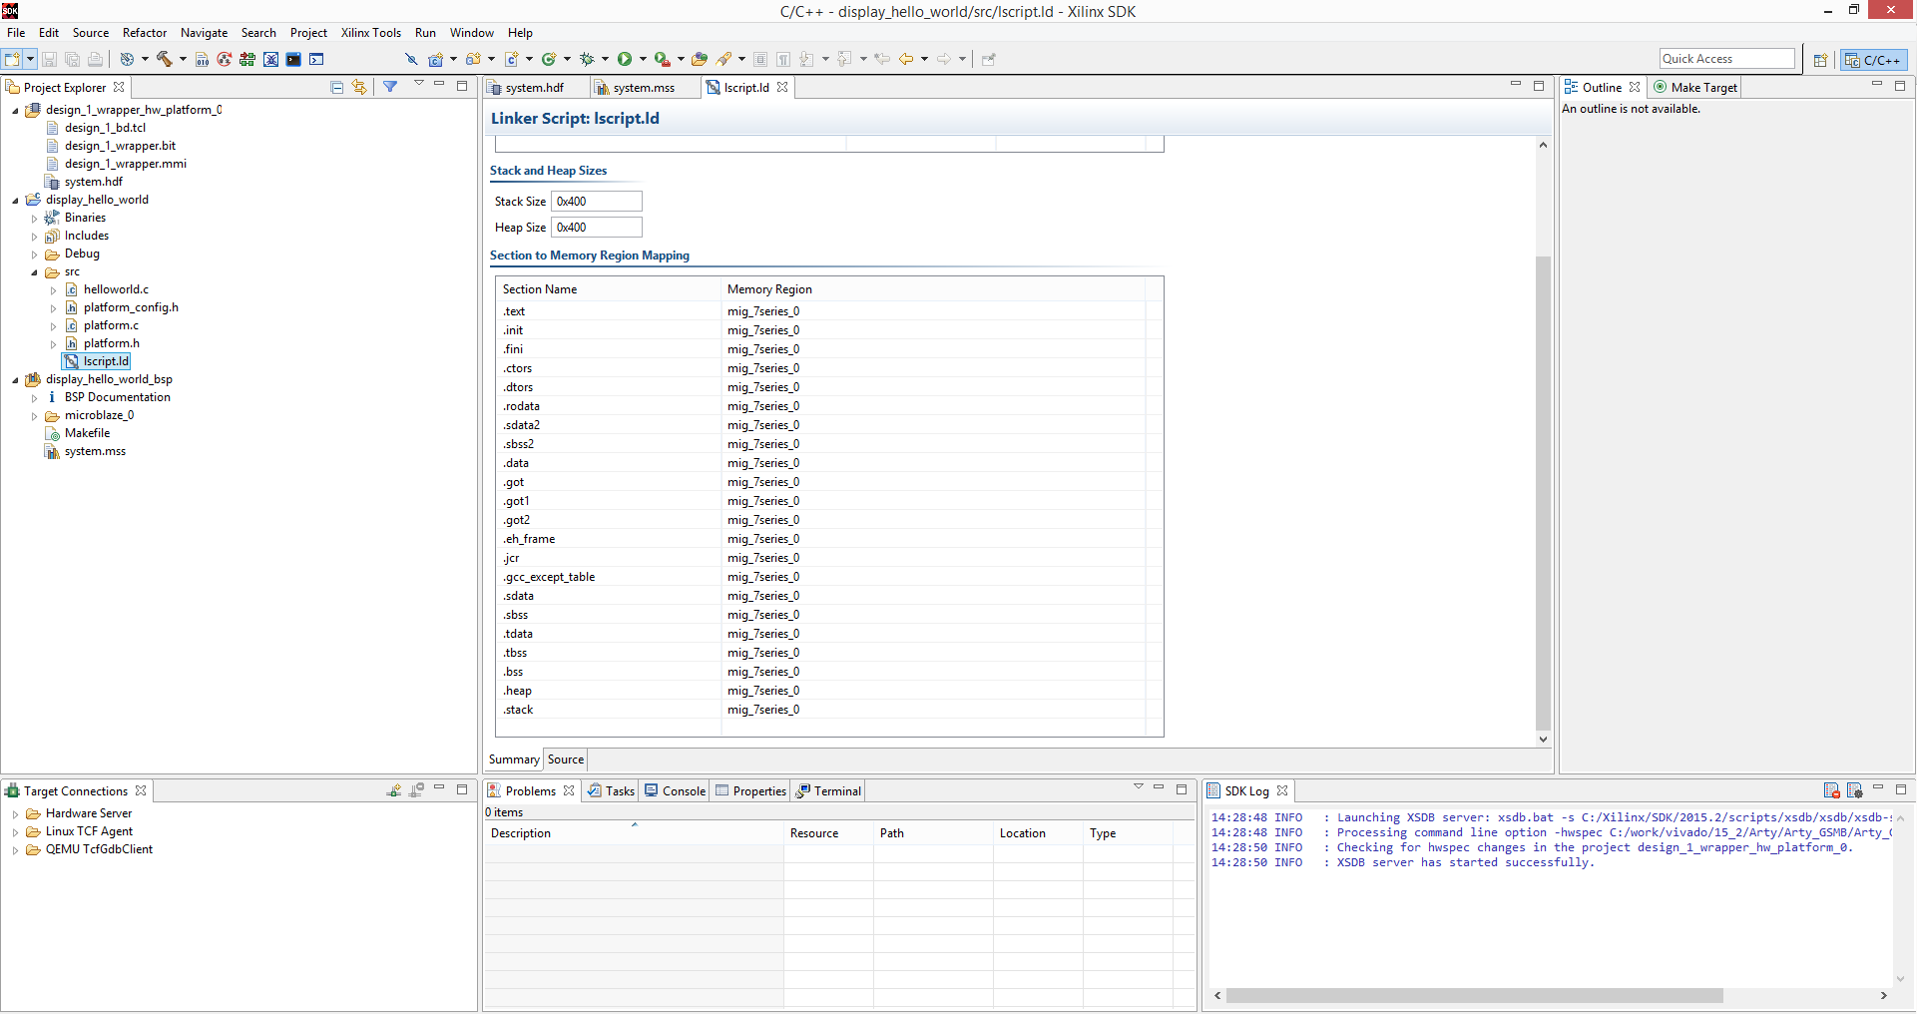
Task: Open the Xilinx Tools menu
Action: pos(370,33)
